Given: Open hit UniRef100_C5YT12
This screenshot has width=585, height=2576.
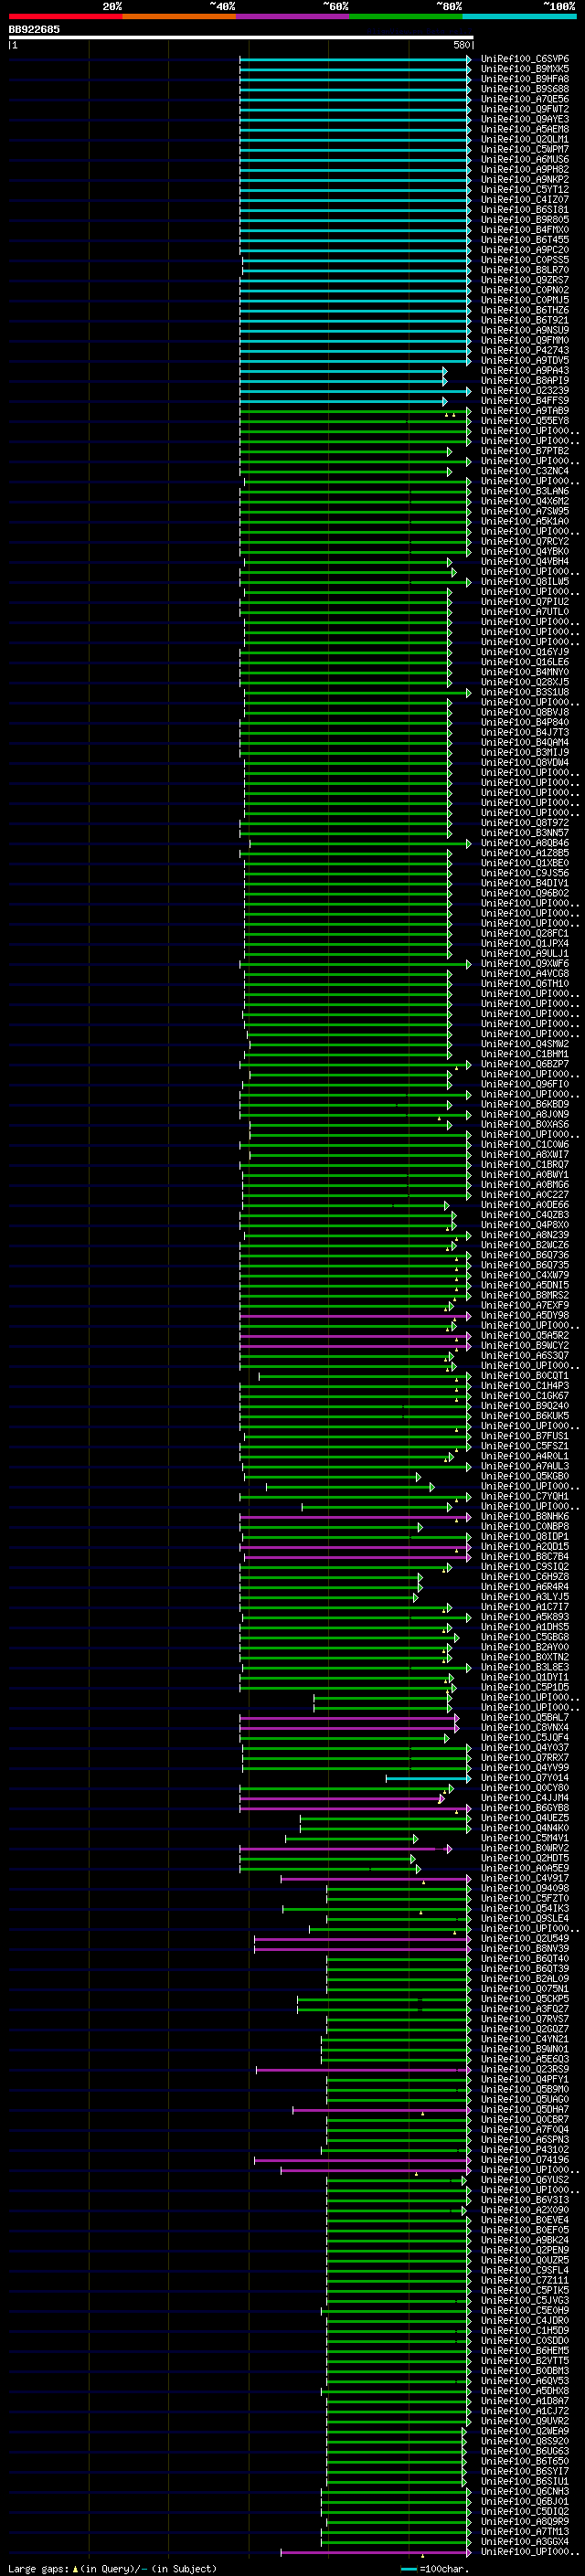Looking at the screenshot, I should pyautogui.click(x=525, y=189).
